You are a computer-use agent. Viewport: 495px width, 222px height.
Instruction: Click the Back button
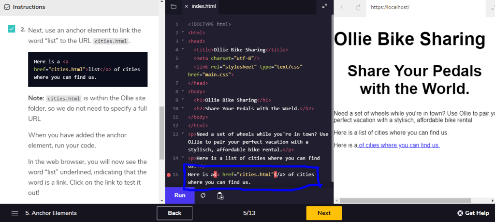tap(175, 213)
